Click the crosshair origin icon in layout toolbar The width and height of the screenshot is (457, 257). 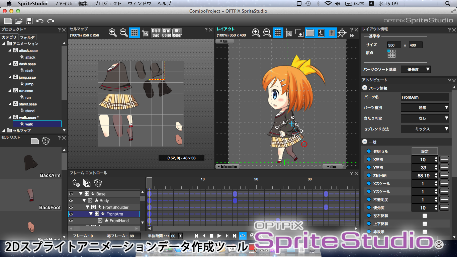coord(342,32)
